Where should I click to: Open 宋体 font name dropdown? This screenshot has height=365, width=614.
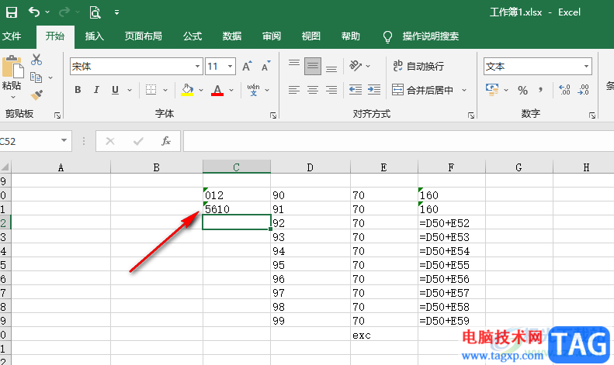point(197,67)
